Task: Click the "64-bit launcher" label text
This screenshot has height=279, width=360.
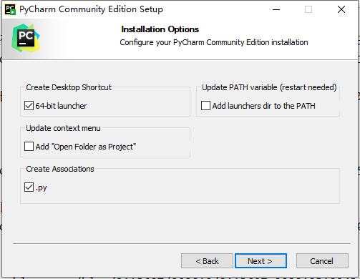Action: [61, 106]
